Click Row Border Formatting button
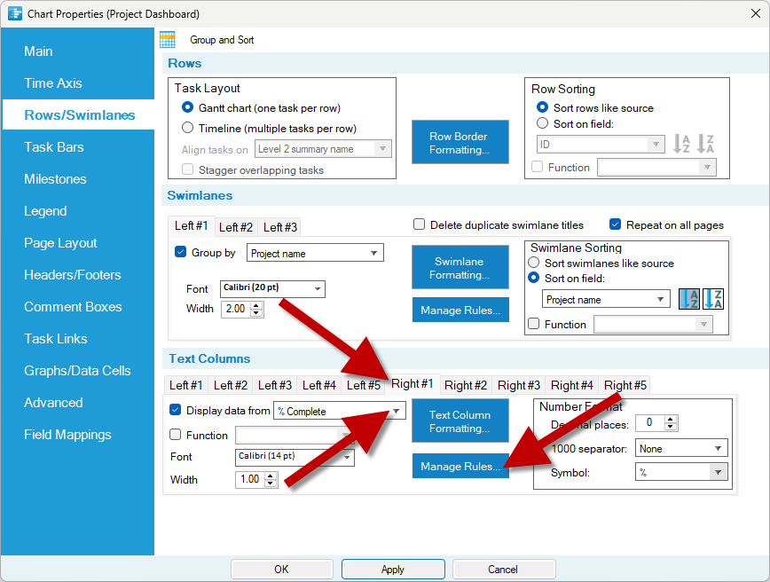770x582 pixels. [460, 143]
